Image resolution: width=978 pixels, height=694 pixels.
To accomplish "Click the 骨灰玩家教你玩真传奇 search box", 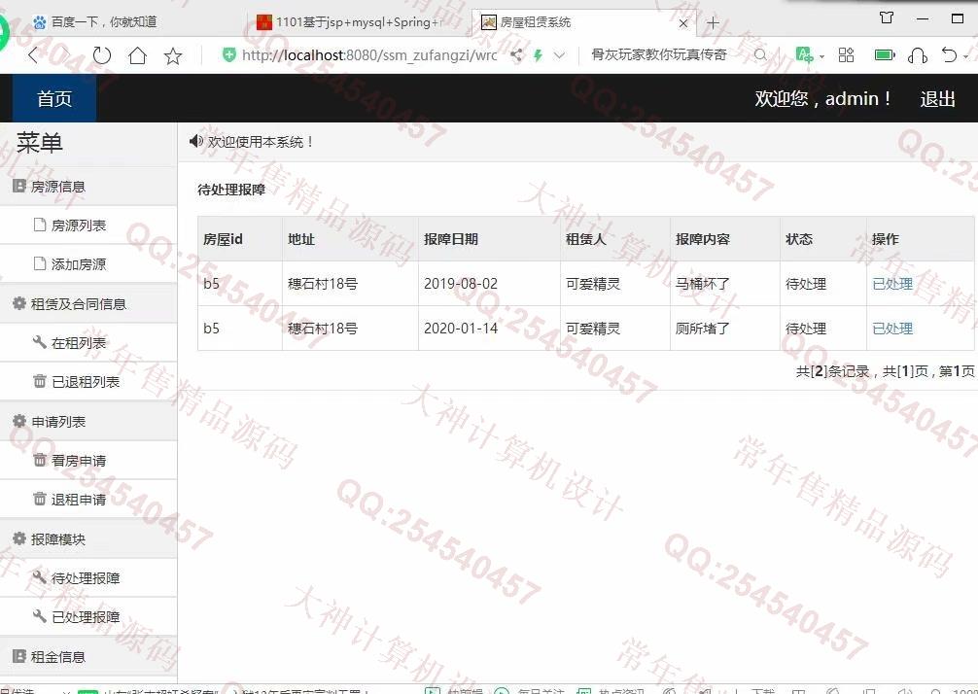I will pos(659,54).
